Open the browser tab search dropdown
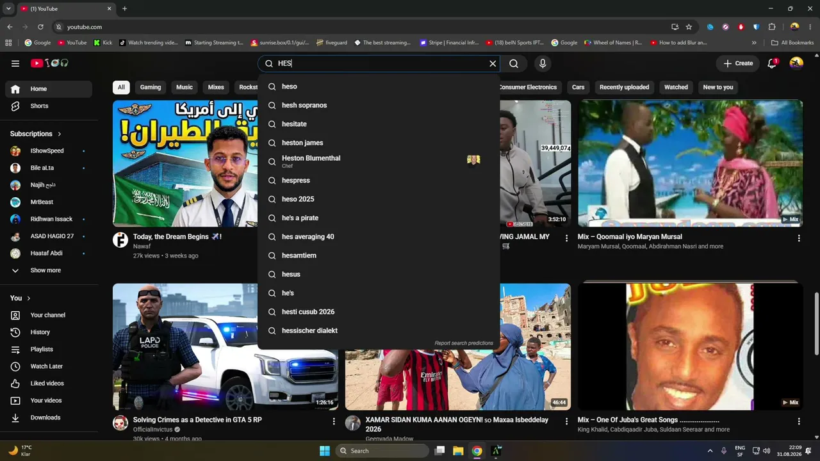820x461 pixels. (x=8, y=9)
